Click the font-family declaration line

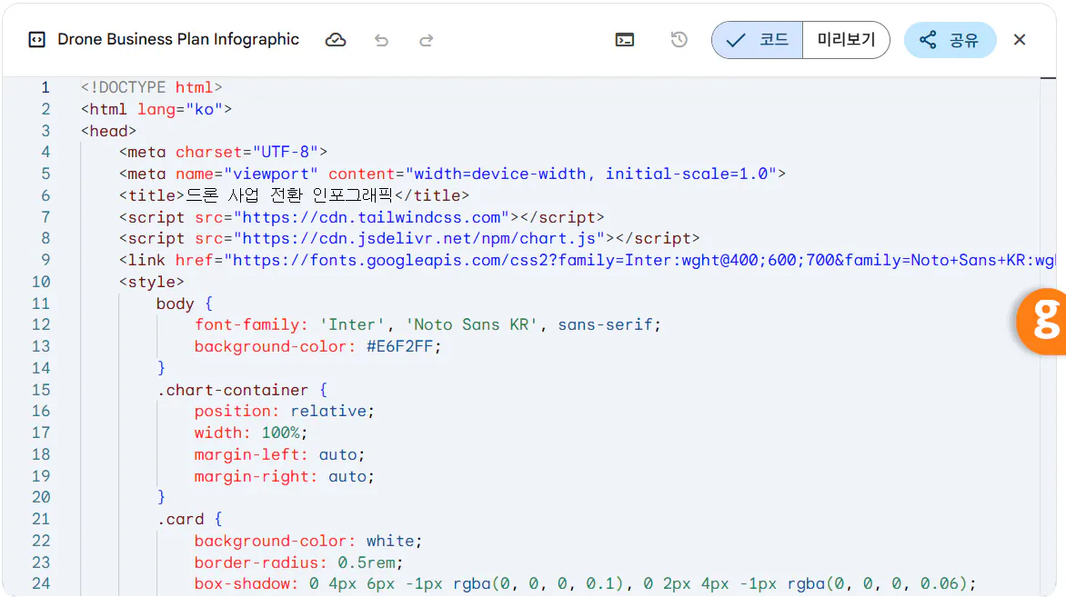pos(427,324)
